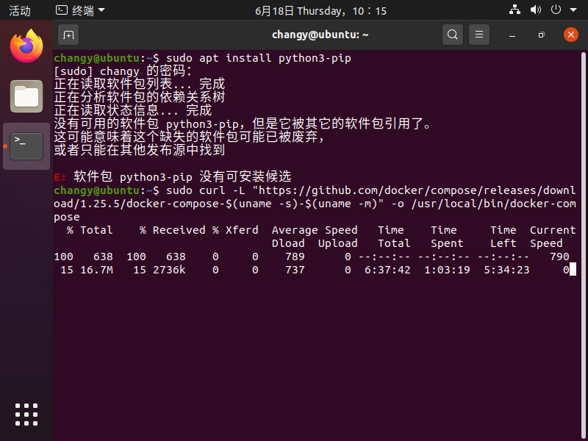Click the terminal vertical scrollbar
Screen dimensions: 588x441
point(583,245)
